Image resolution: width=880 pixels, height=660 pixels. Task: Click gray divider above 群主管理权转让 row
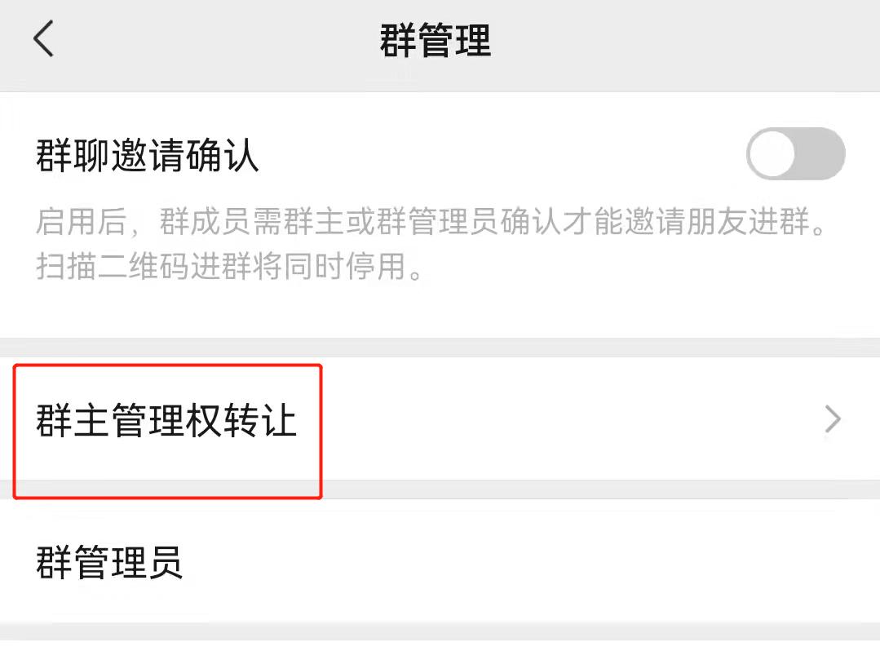coord(440,348)
